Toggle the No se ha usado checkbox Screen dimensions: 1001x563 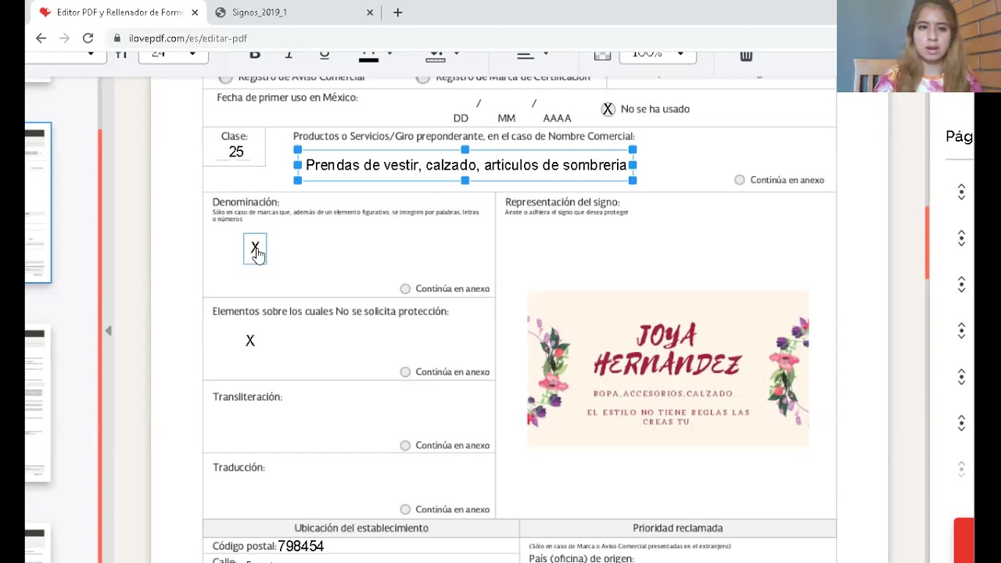tap(608, 109)
